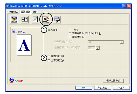The image size is (137, 94).
Task: Open help with the ヘルプ button
Action: 121,88
